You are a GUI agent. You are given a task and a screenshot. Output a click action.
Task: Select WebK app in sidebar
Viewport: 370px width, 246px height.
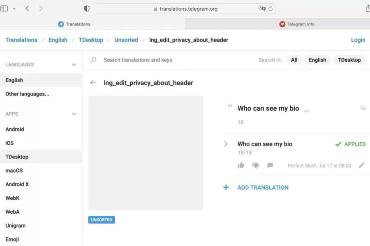pyautogui.click(x=41, y=198)
